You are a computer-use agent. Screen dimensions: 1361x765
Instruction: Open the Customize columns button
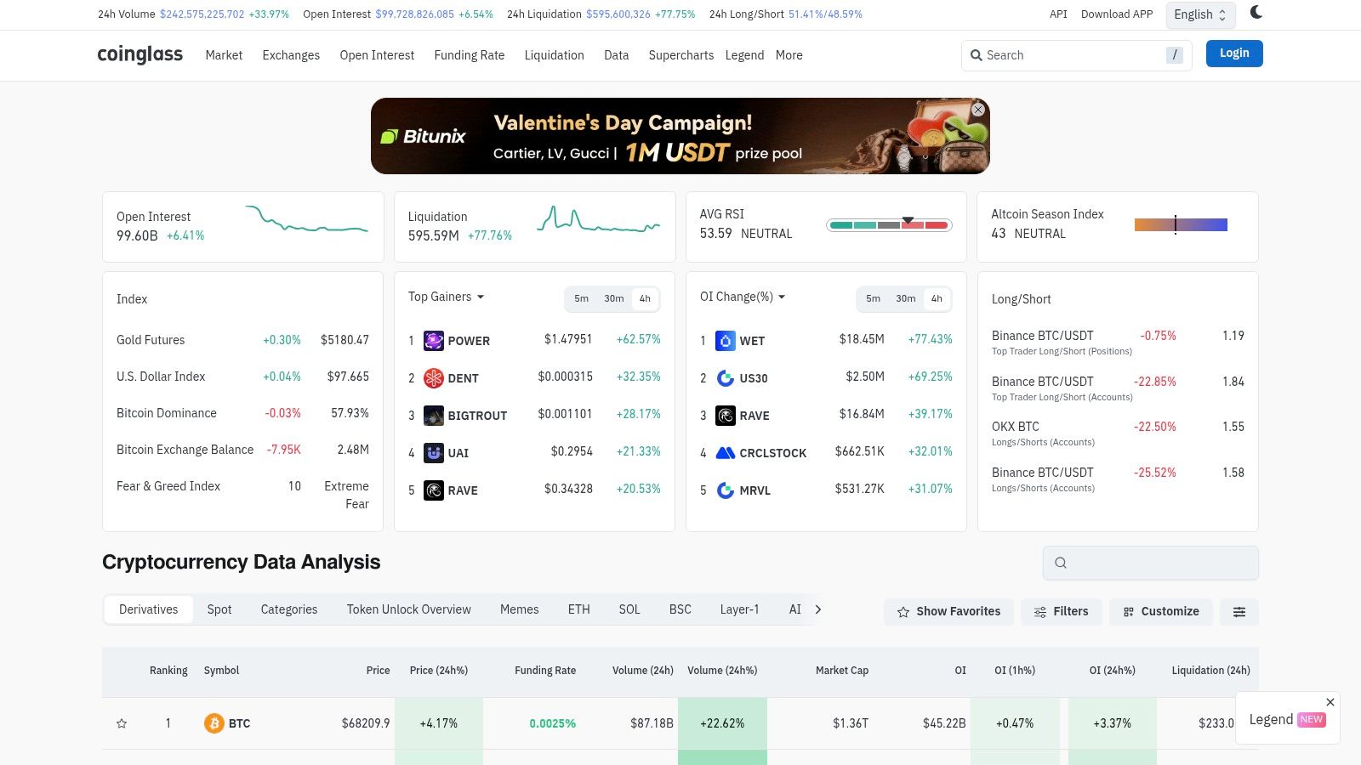[x=1161, y=612]
